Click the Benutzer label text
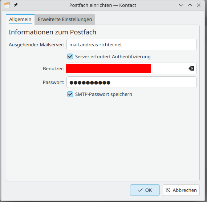Screen dimensions: 207x202 [53, 68]
